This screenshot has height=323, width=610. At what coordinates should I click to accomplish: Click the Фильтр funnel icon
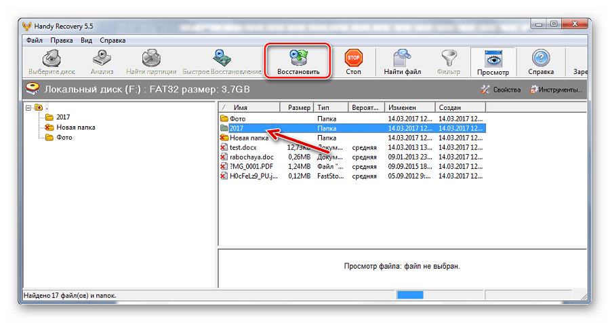point(449,58)
